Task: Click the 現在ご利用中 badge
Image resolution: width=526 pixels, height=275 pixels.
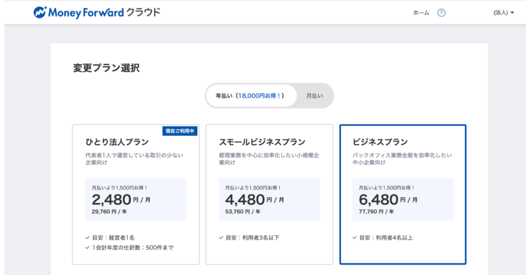Action: click(x=180, y=131)
